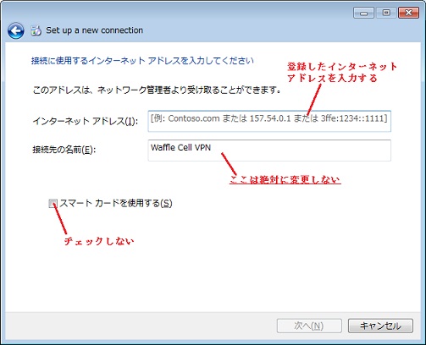Click the Waffle Cell VPN name field
The height and width of the screenshot is (345, 426).
[269, 151]
